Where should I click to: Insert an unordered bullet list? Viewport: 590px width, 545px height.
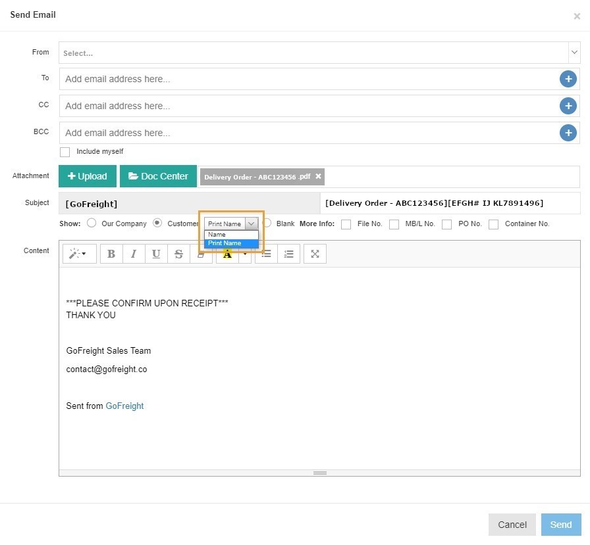point(266,254)
